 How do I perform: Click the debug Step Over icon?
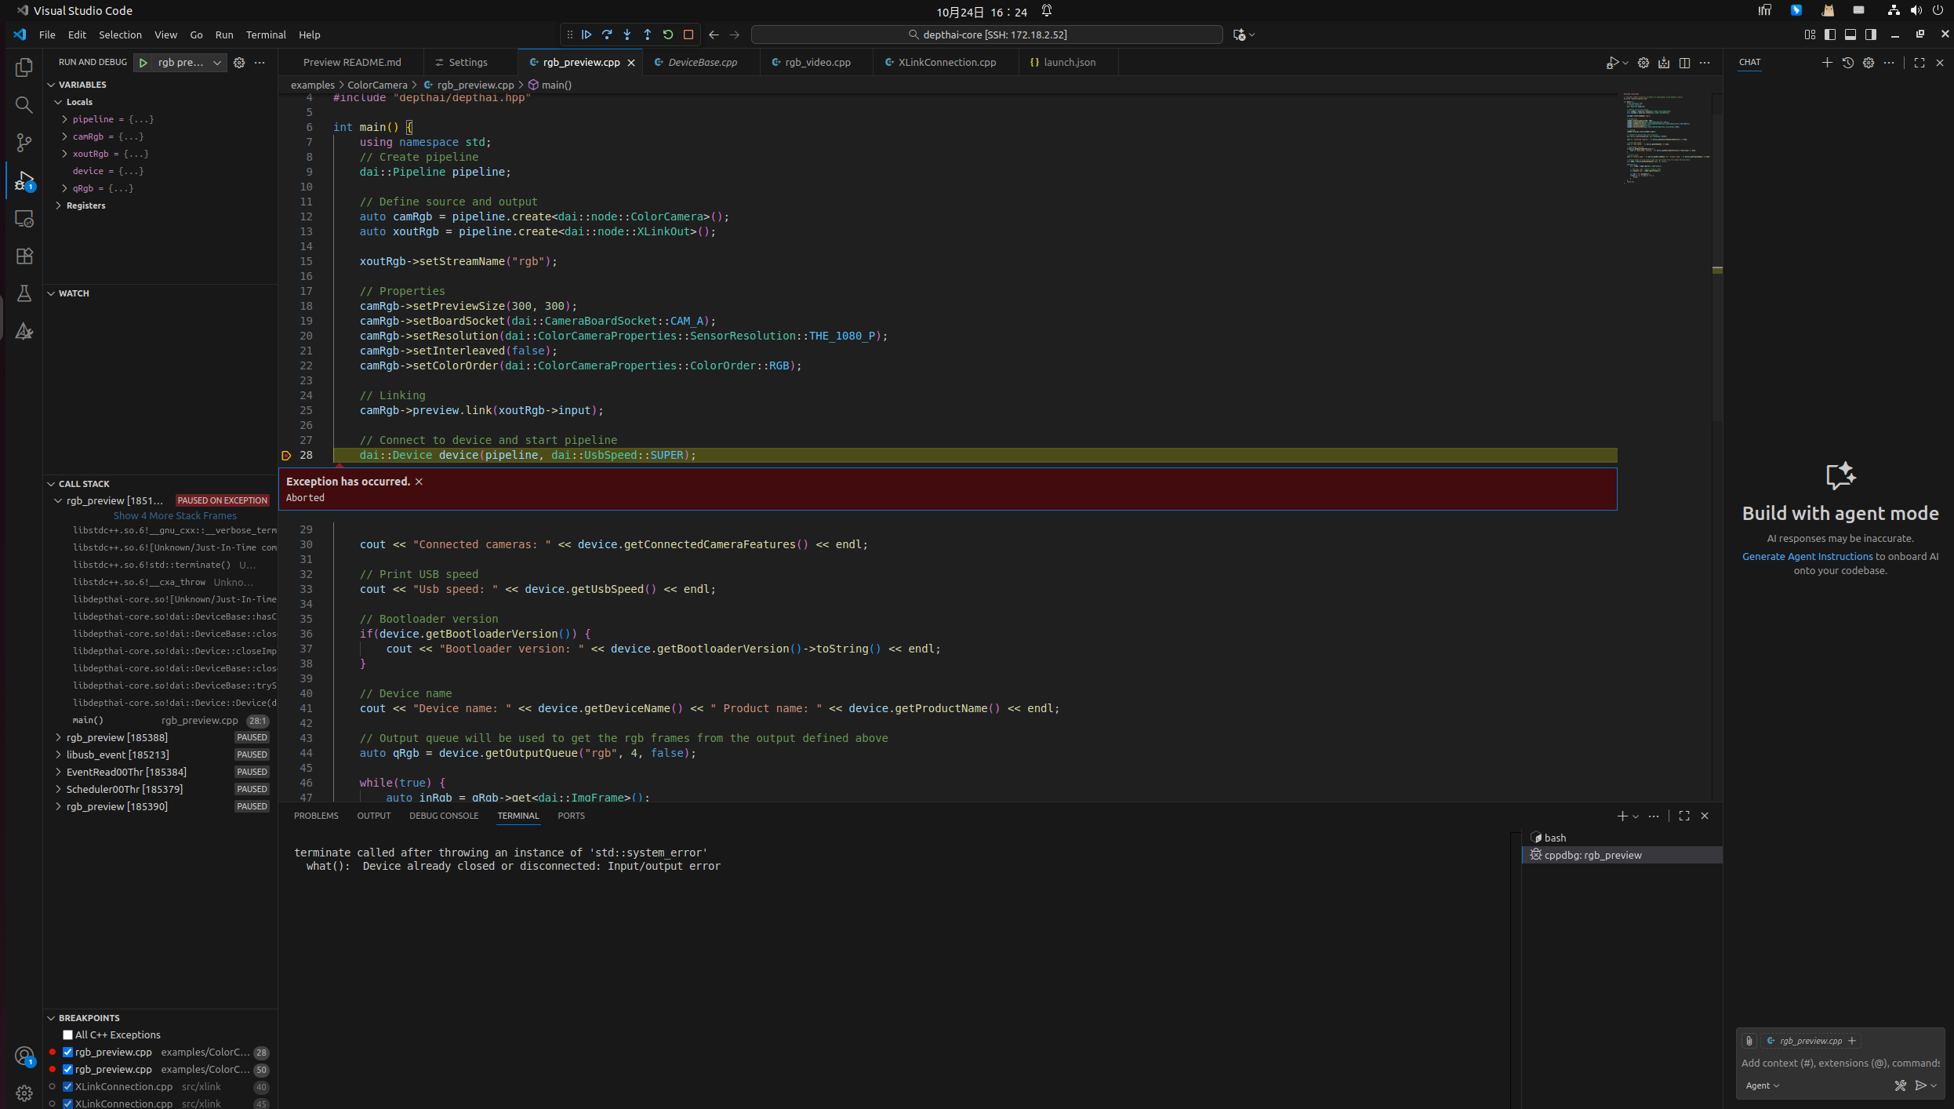tap(607, 35)
